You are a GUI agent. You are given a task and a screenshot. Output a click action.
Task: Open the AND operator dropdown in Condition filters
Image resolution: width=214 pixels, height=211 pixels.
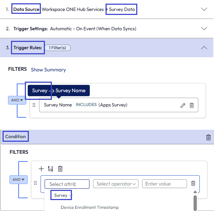(19, 180)
